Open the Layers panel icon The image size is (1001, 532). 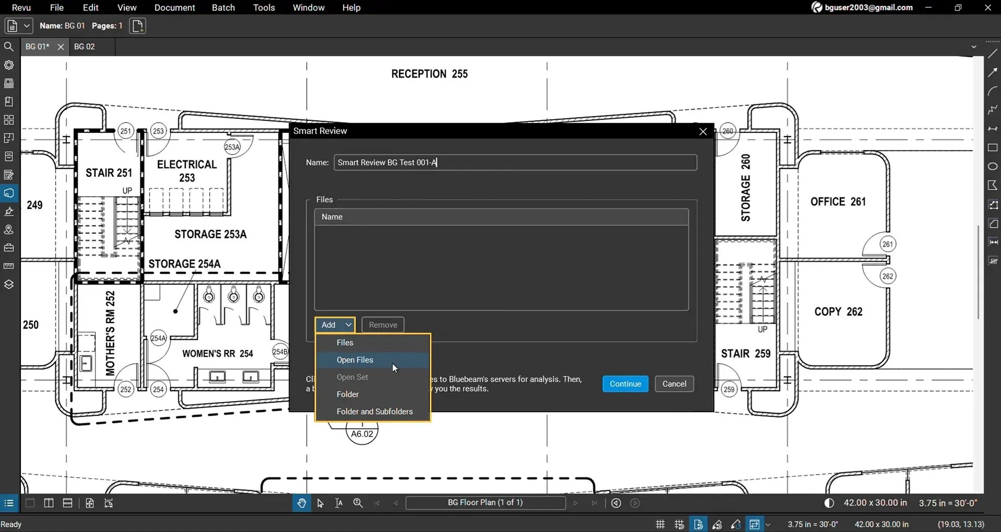(x=9, y=284)
